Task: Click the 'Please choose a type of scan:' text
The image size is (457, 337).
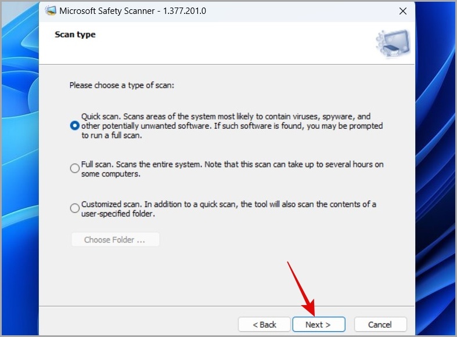Action: pos(121,85)
